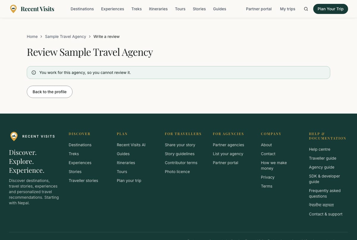Go to My trips
357x240 pixels.
[x=288, y=9]
